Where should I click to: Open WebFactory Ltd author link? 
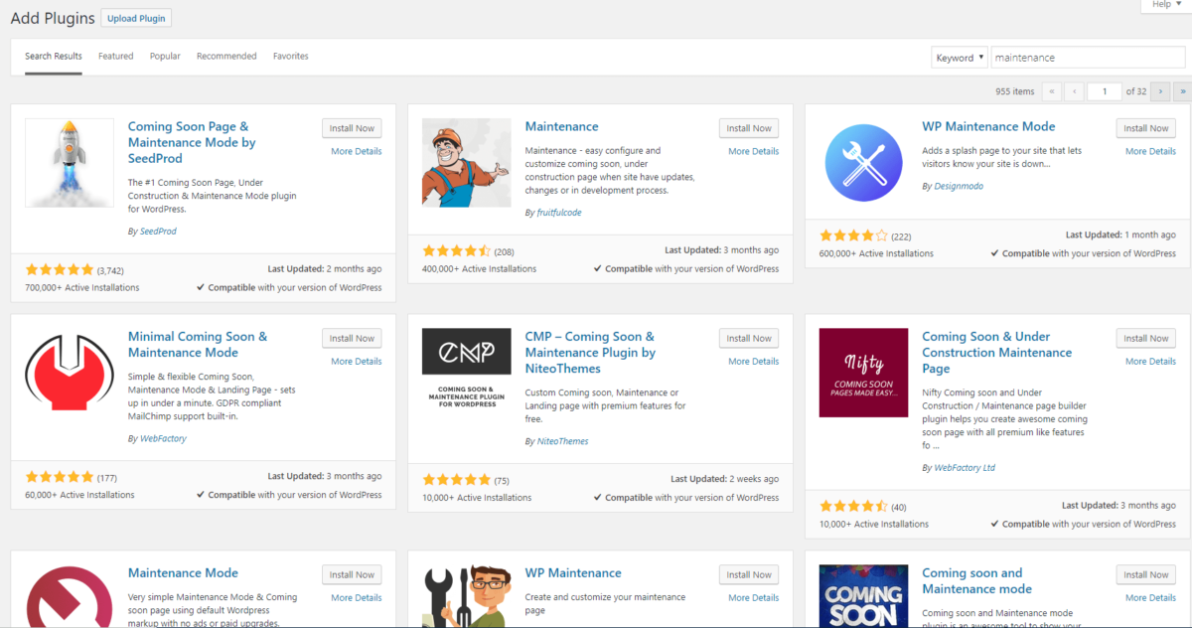point(965,467)
